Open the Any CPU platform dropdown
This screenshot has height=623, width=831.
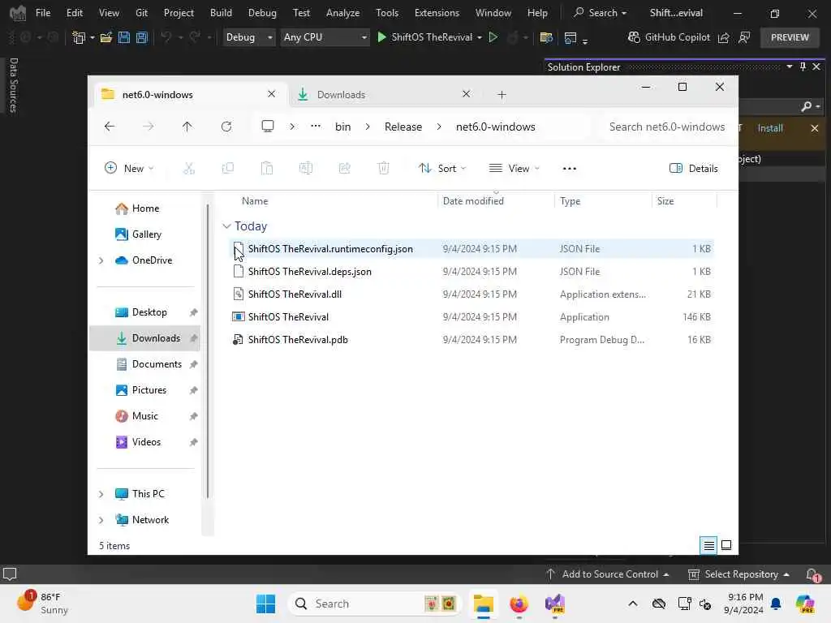click(325, 37)
